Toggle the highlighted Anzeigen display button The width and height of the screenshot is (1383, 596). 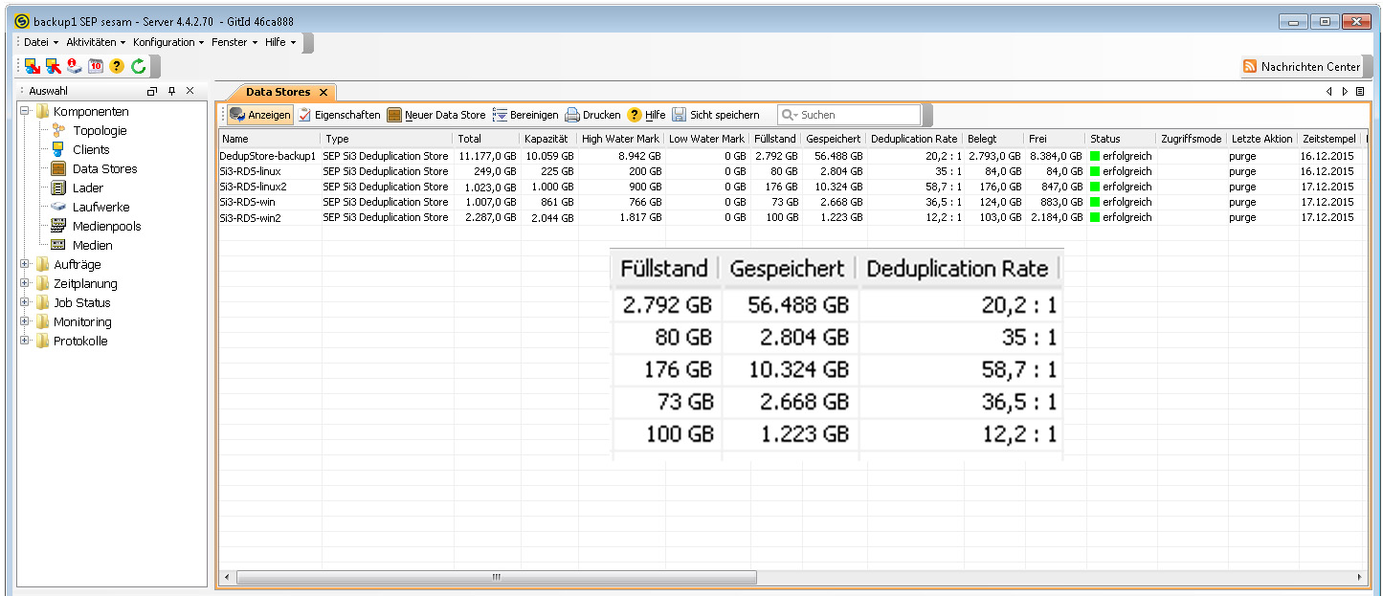coord(260,115)
